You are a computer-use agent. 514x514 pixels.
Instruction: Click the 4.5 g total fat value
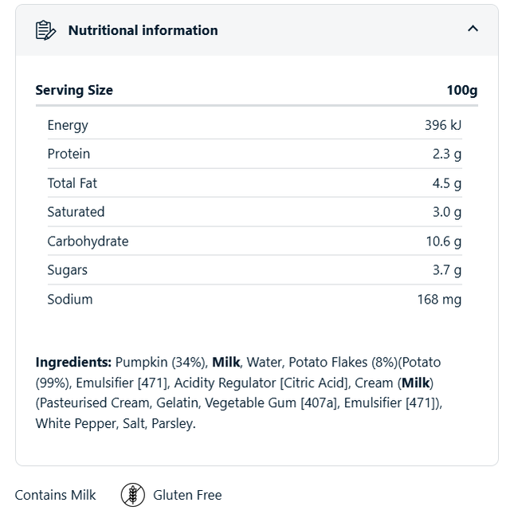tap(446, 183)
